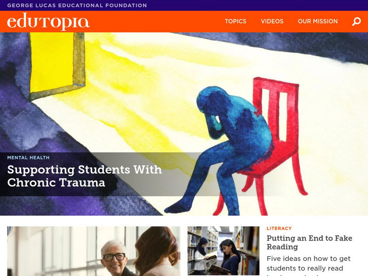Open the Videos menu item
This screenshot has height=276, width=368.
tap(272, 21)
